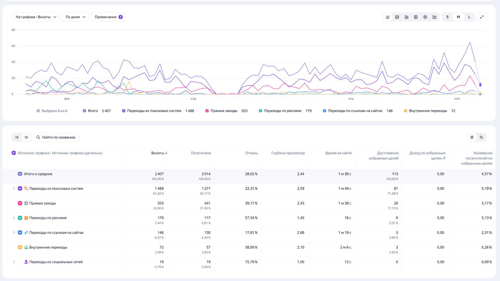Toggle the Итого и средние checkbox
The image size is (500, 281).
[20, 174]
